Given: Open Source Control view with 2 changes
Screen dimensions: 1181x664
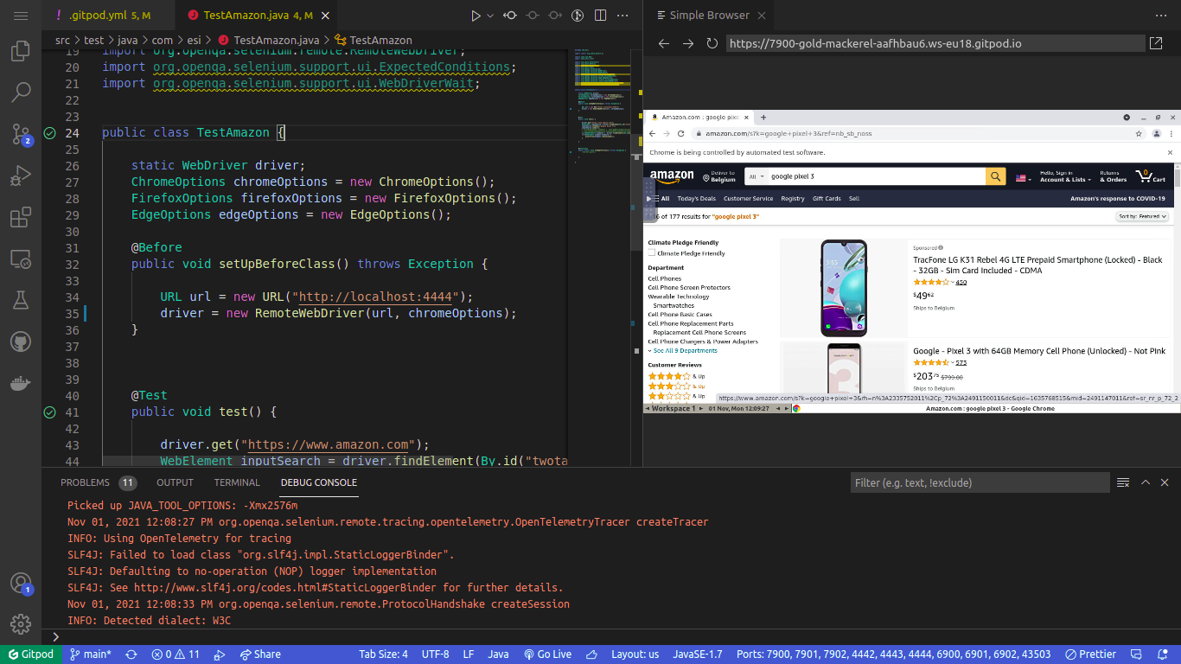Looking at the screenshot, I should coord(21,134).
